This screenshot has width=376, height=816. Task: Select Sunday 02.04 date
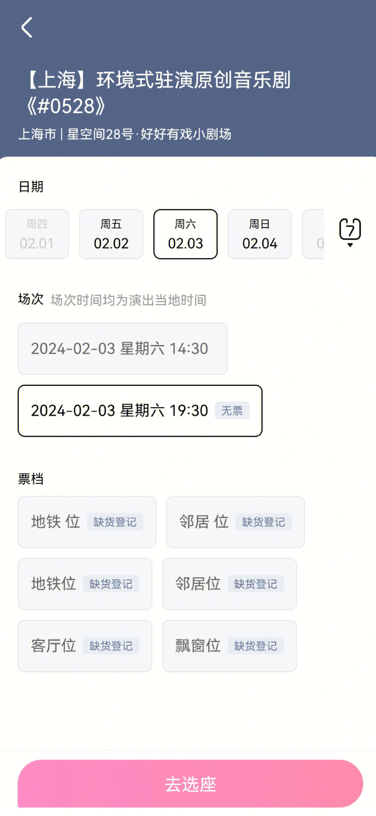pyautogui.click(x=260, y=234)
